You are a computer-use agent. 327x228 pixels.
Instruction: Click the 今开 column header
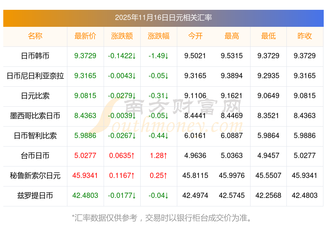(x=195, y=36)
